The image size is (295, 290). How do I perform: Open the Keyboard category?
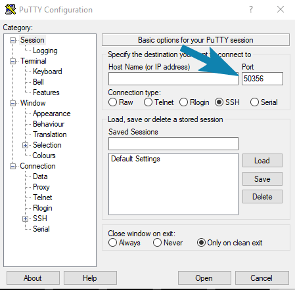tap(47, 72)
